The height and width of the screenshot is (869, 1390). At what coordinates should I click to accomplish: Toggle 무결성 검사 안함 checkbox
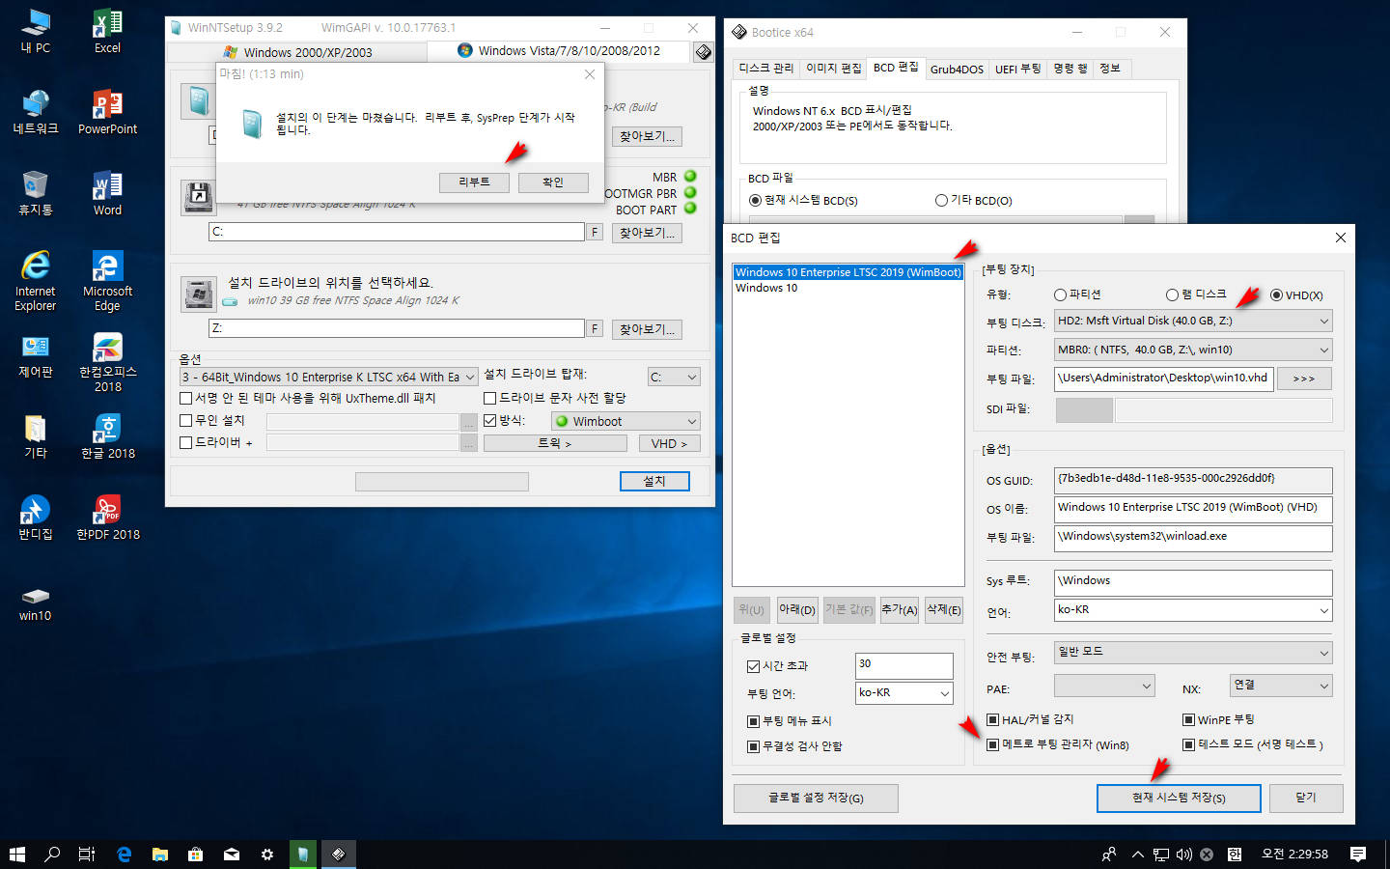[x=794, y=746]
